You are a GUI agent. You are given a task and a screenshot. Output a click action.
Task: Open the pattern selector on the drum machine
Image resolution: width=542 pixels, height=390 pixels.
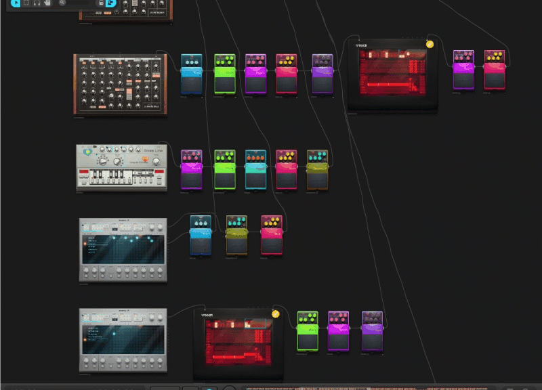(129, 94)
